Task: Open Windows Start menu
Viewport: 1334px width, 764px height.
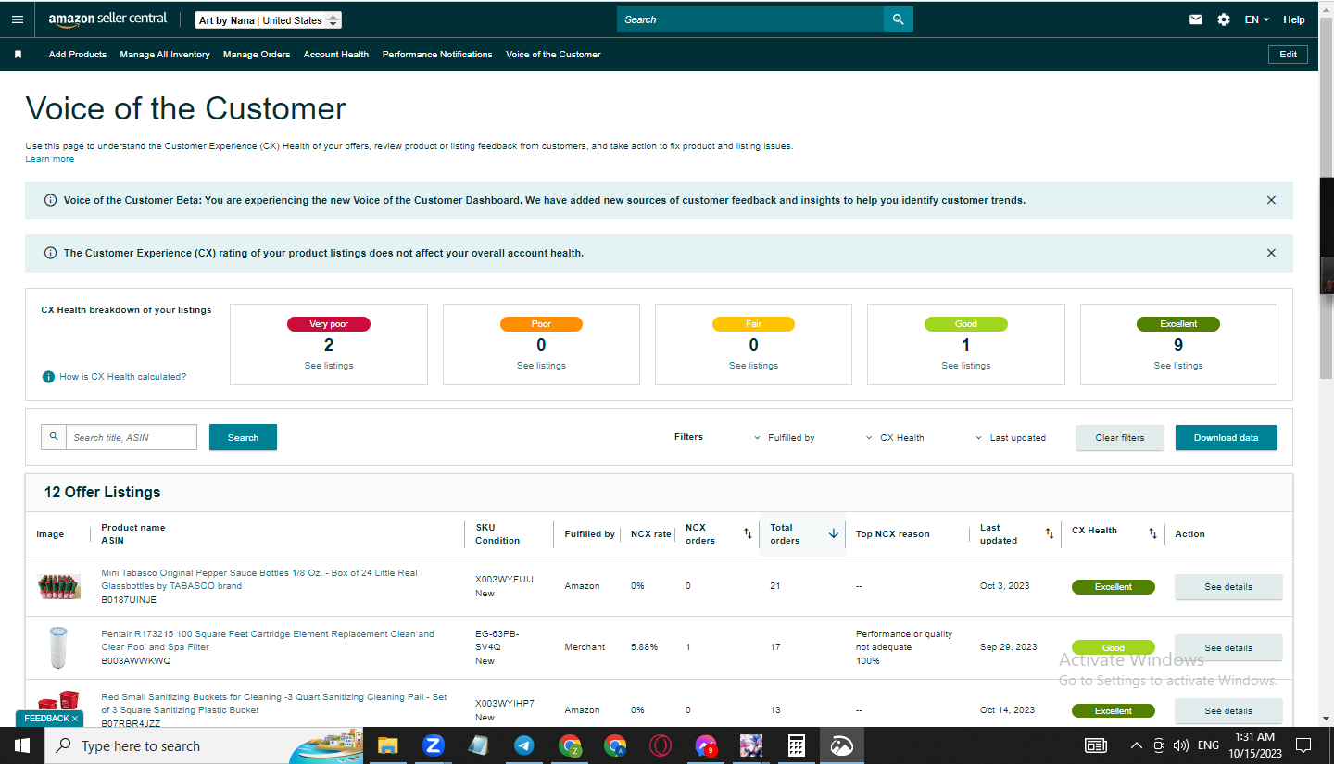Action: click(21, 745)
